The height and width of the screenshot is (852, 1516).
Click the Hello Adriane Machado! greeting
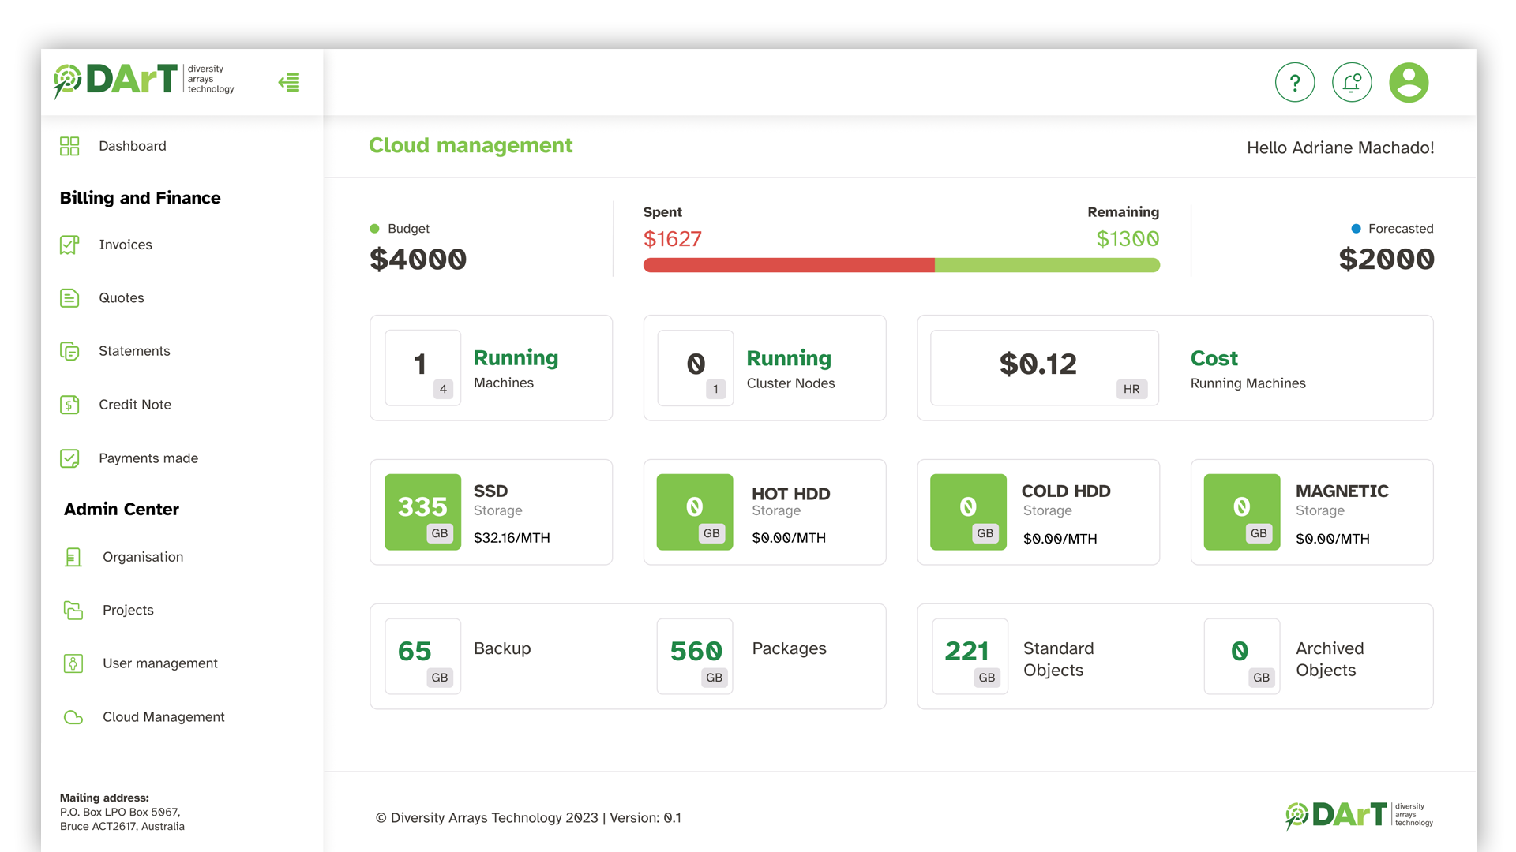(x=1340, y=148)
